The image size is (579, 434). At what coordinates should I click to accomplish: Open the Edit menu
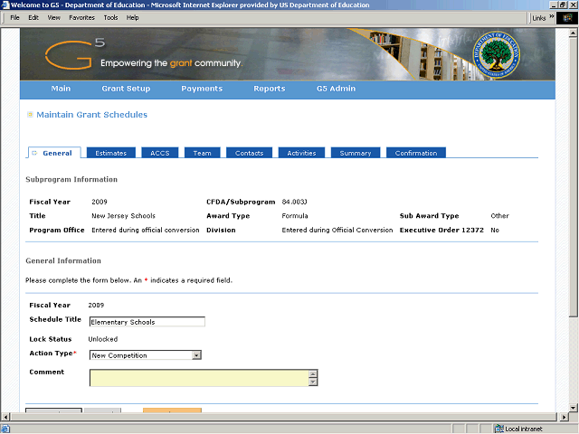click(x=33, y=17)
